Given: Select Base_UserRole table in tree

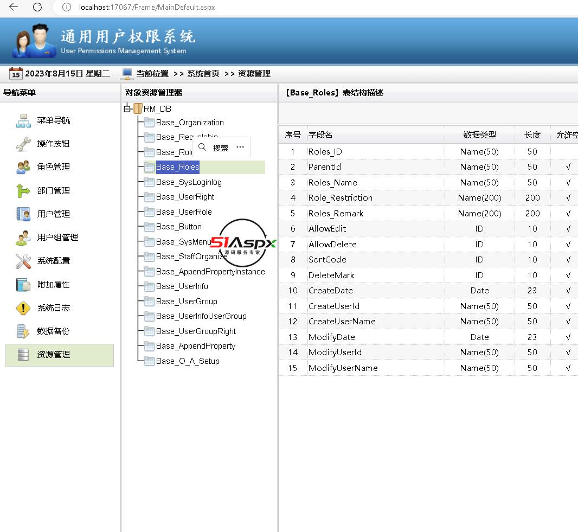Looking at the screenshot, I should [184, 212].
